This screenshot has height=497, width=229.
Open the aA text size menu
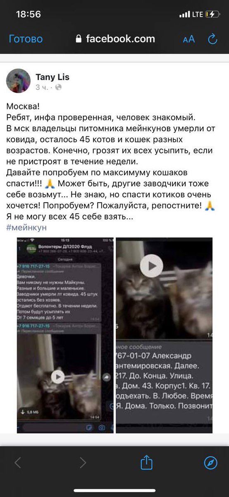(189, 39)
